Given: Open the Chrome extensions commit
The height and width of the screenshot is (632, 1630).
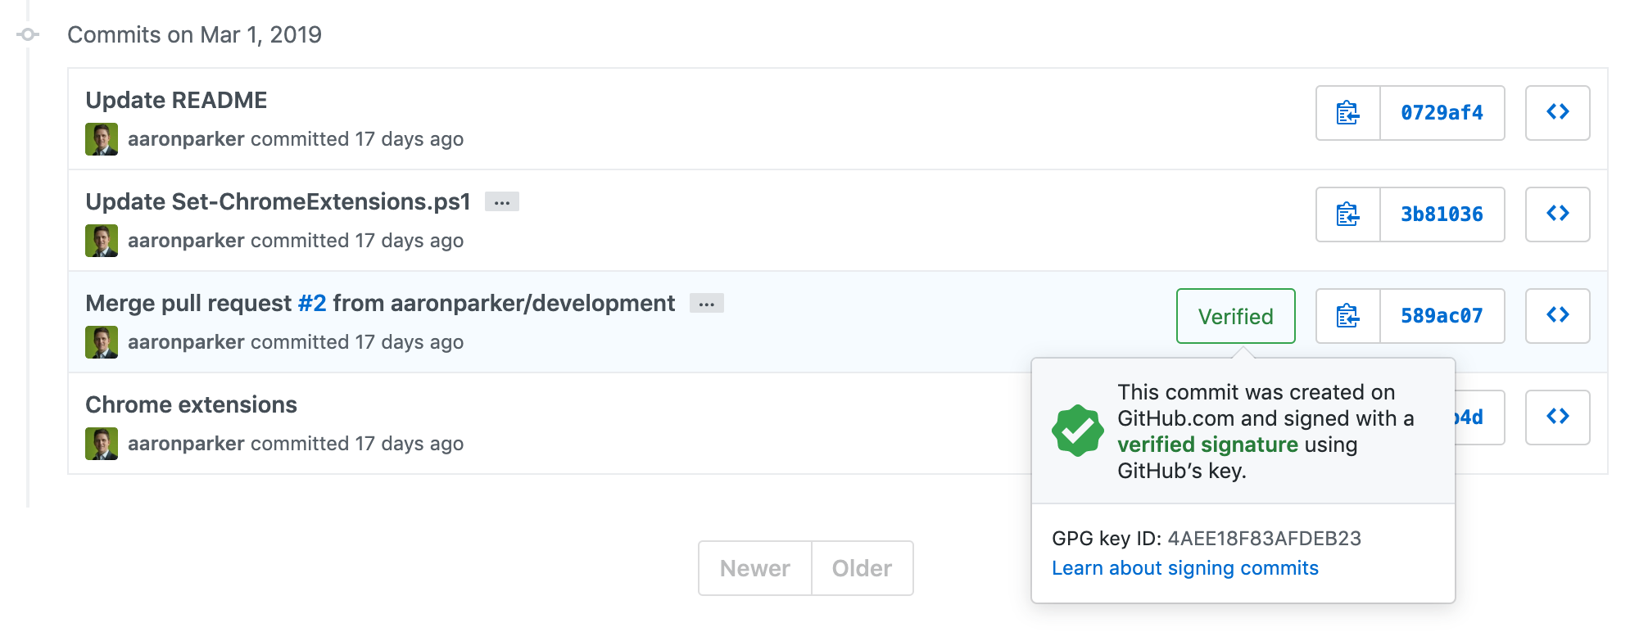Looking at the screenshot, I should pyautogui.click(x=191, y=404).
